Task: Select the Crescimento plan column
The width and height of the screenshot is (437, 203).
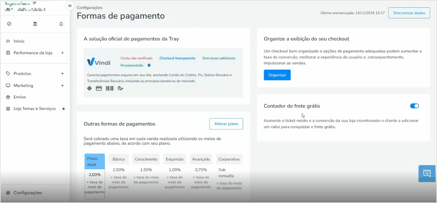Action: click(146, 176)
